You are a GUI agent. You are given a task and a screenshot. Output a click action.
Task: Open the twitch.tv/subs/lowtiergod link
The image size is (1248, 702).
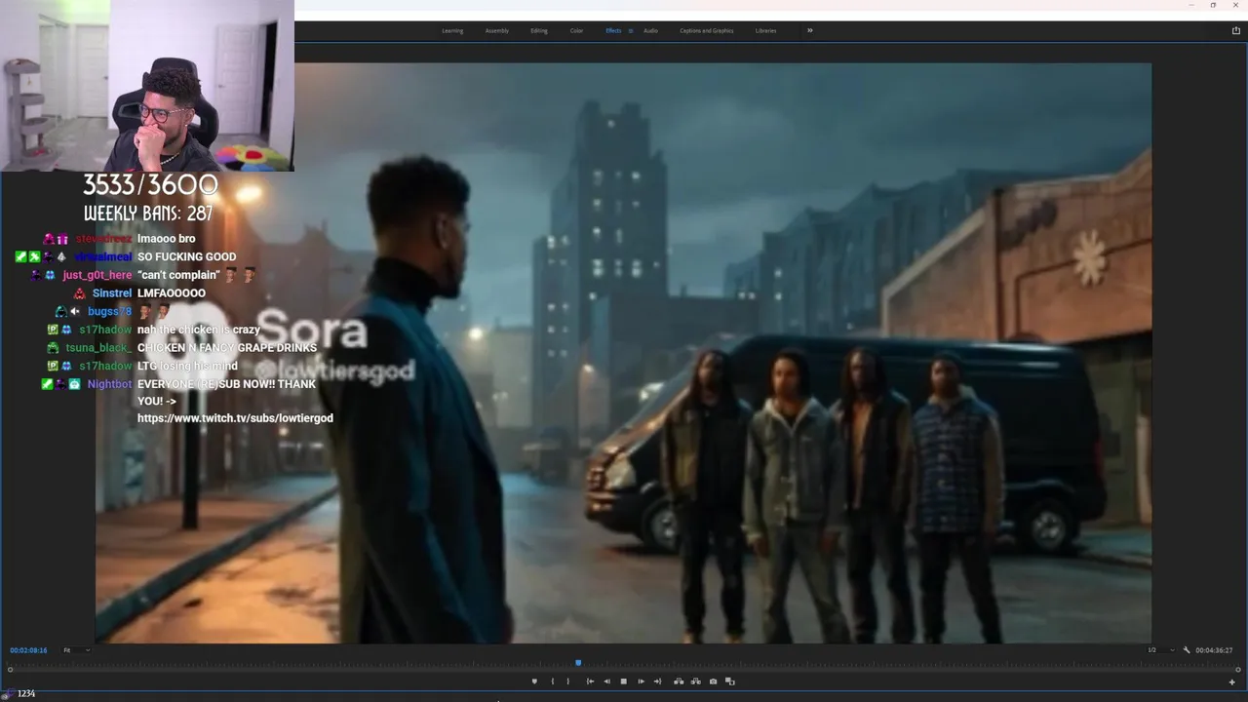235,418
